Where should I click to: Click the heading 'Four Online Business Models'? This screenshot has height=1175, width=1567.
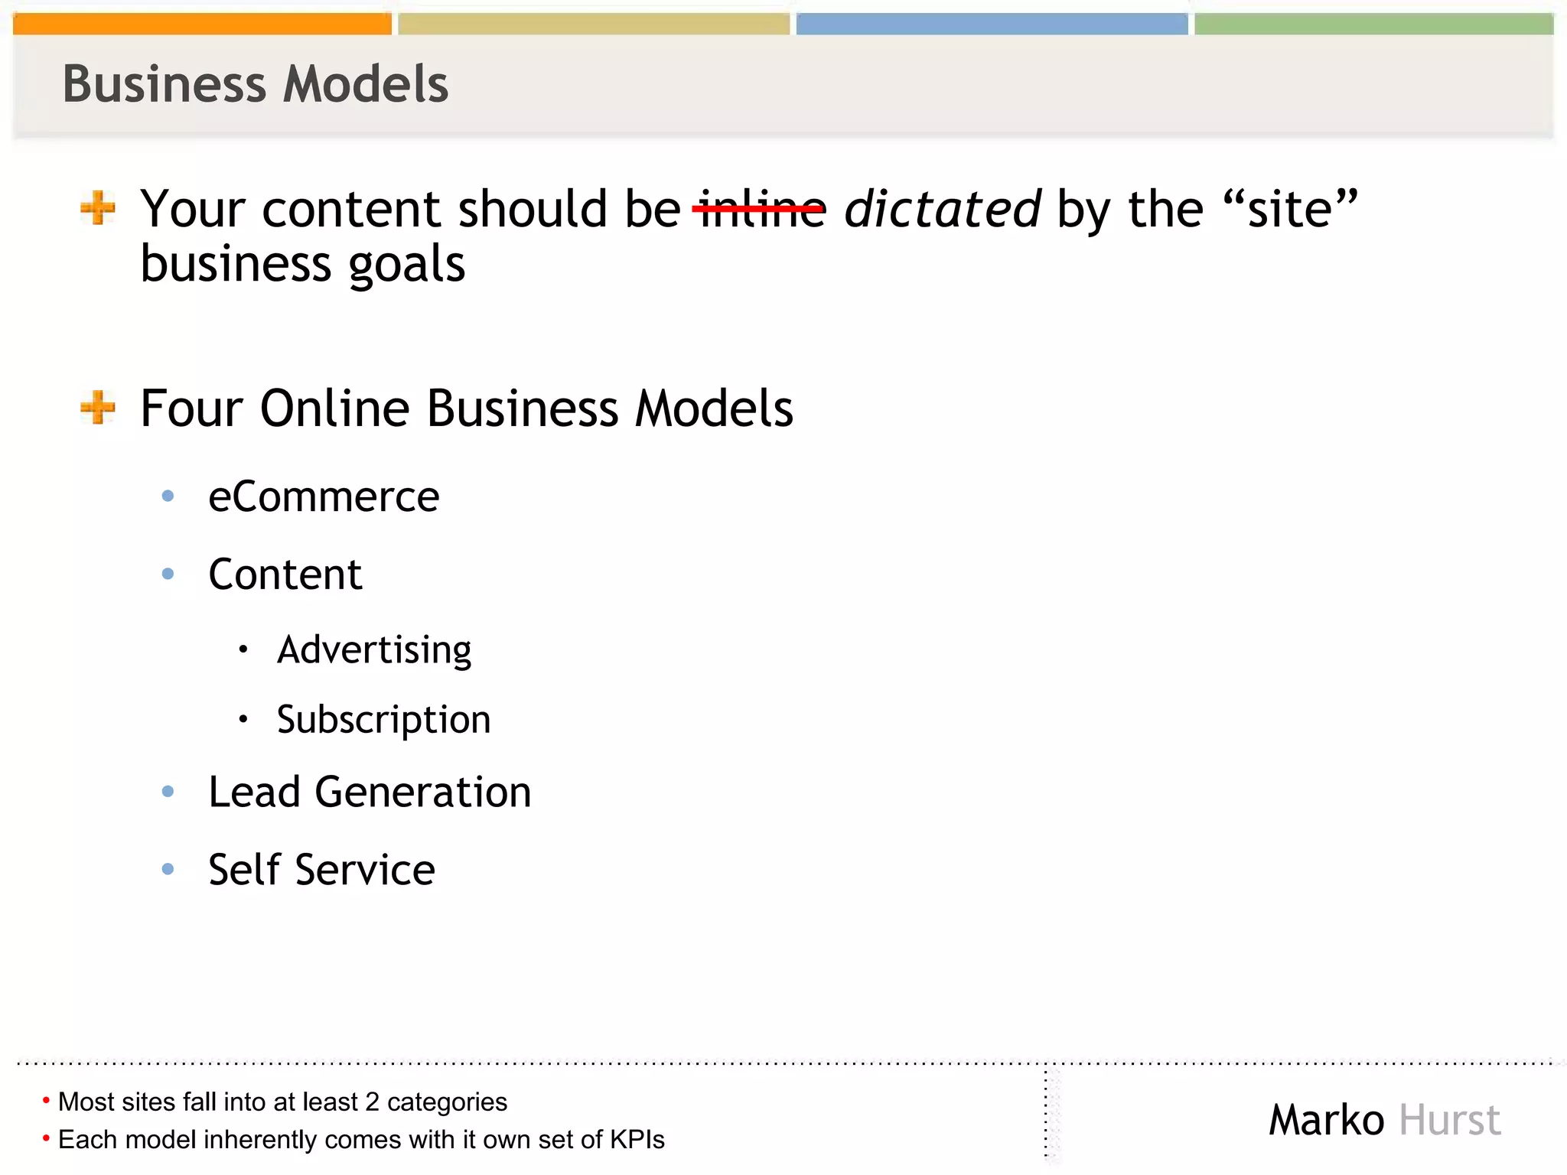467,408
